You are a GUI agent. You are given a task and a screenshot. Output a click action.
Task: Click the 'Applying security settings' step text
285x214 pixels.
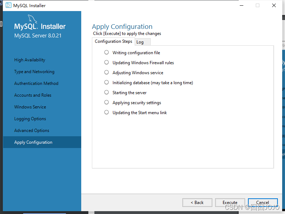(137, 103)
